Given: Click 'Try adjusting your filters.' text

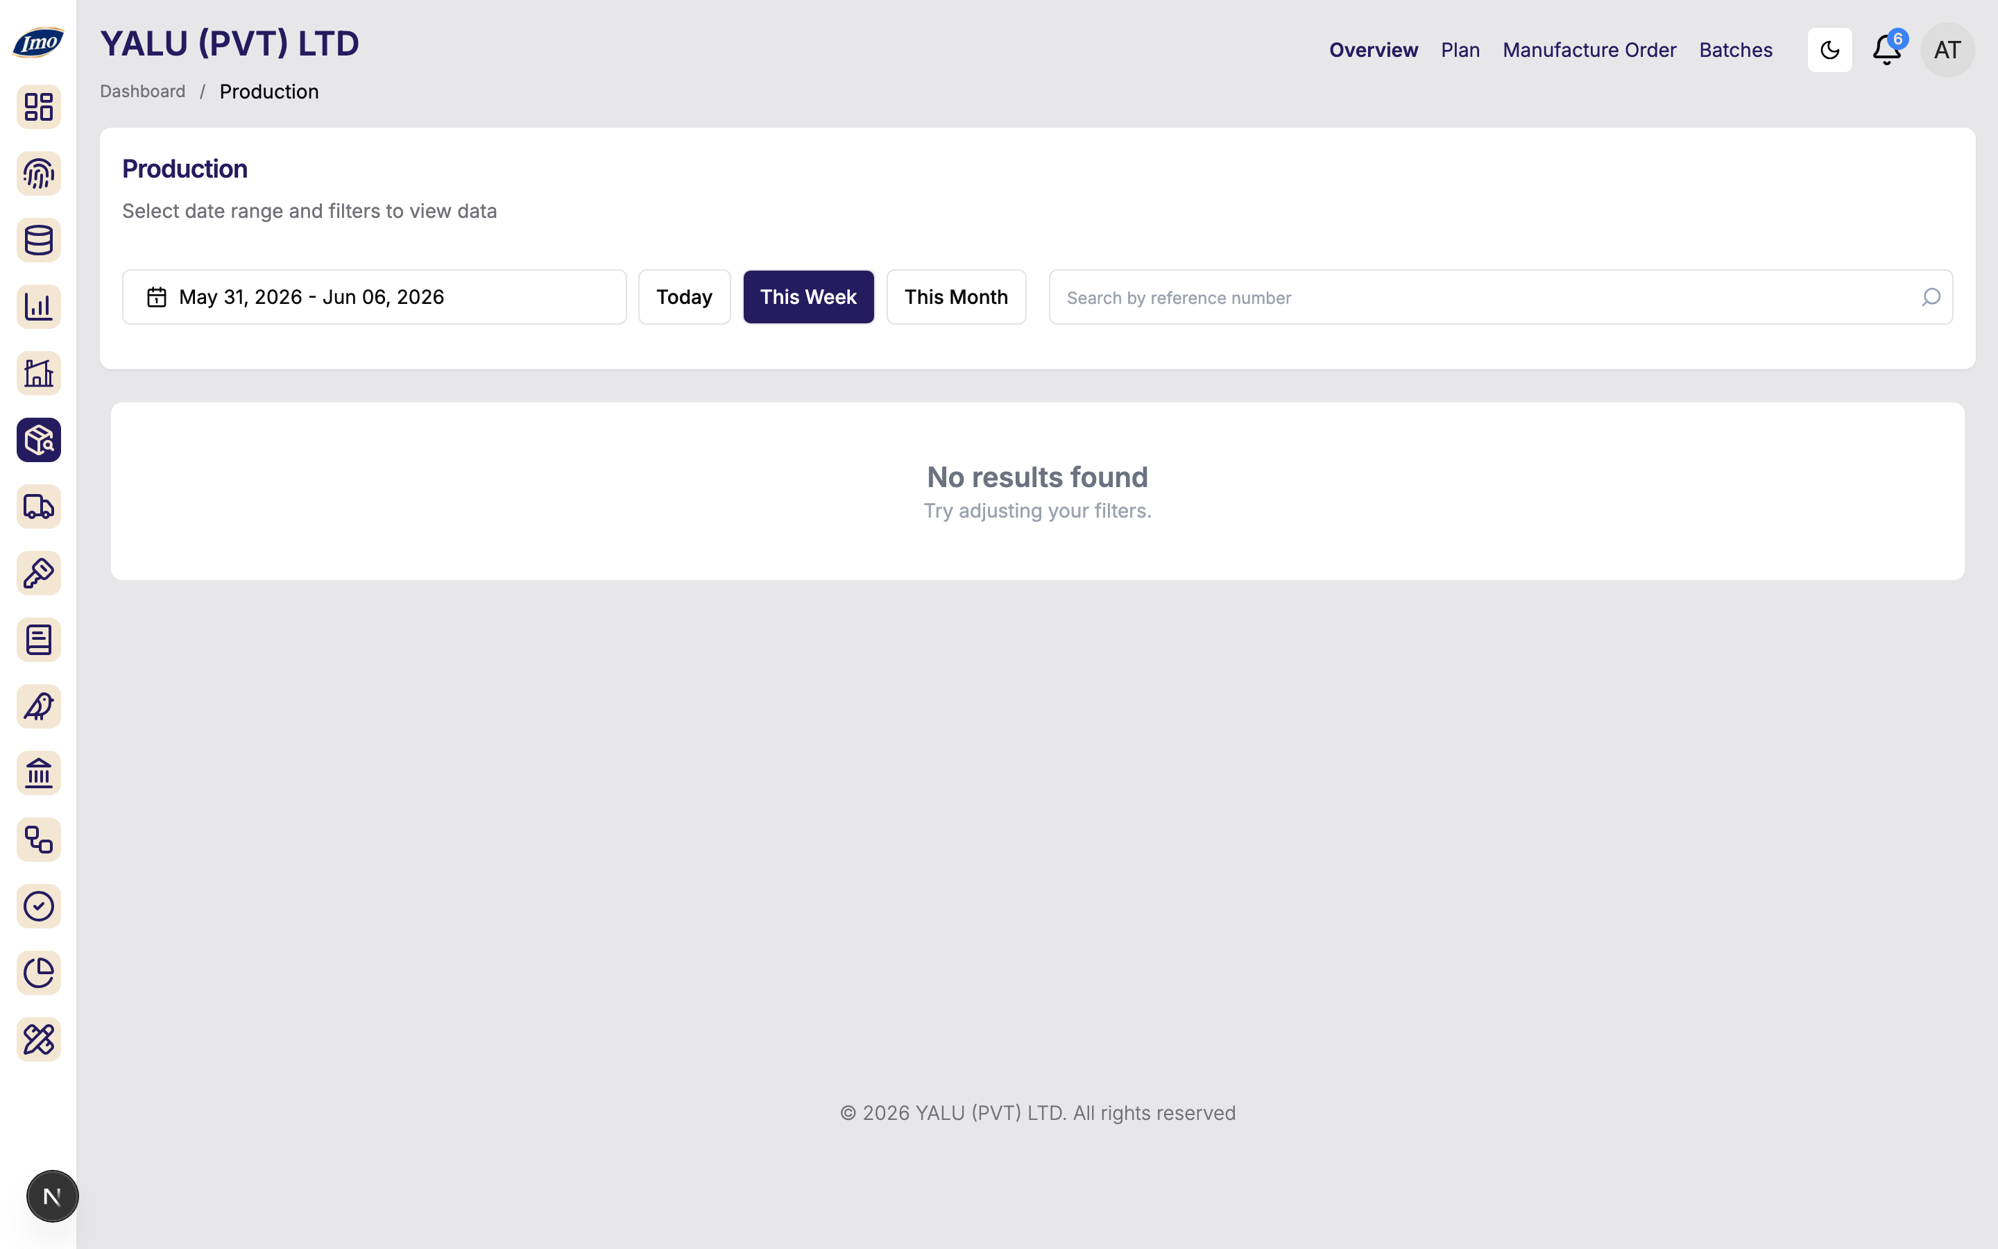Looking at the screenshot, I should 1037,511.
